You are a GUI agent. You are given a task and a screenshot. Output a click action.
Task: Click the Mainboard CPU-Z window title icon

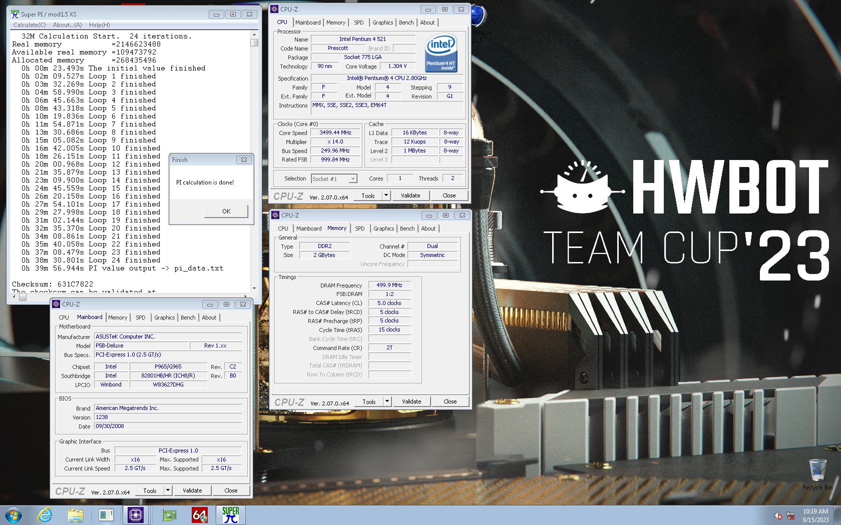point(56,304)
